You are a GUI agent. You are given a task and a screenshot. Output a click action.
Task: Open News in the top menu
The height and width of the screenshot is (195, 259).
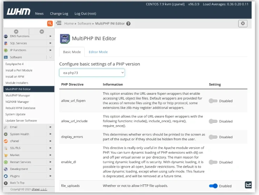[x=39, y=14]
